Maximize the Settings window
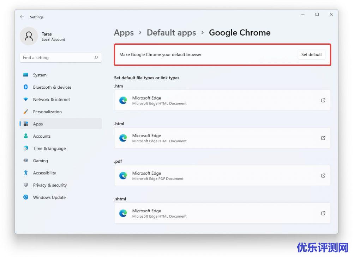 pyautogui.click(x=317, y=14)
